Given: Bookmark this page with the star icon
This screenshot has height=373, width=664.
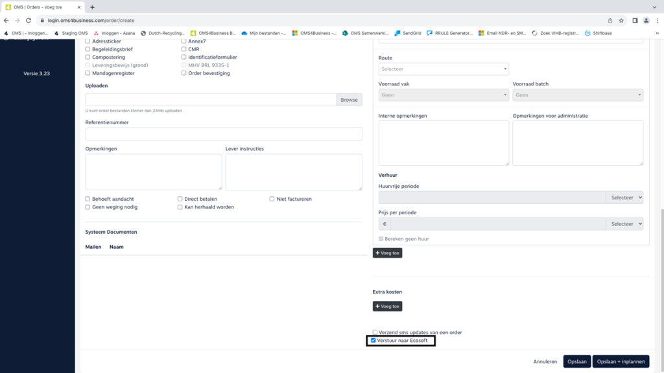Looking at the screenshot, I should (621, 20).
